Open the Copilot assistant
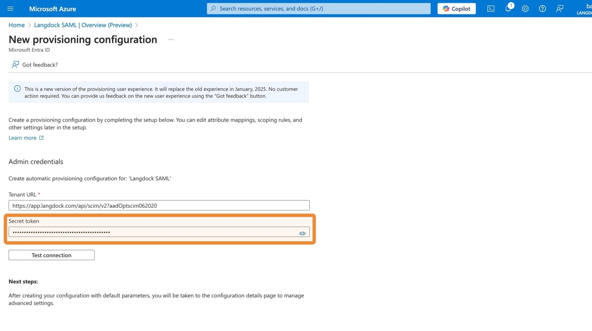Image resolution: width=592 pixels, height=331 pixels. point(457,8)
